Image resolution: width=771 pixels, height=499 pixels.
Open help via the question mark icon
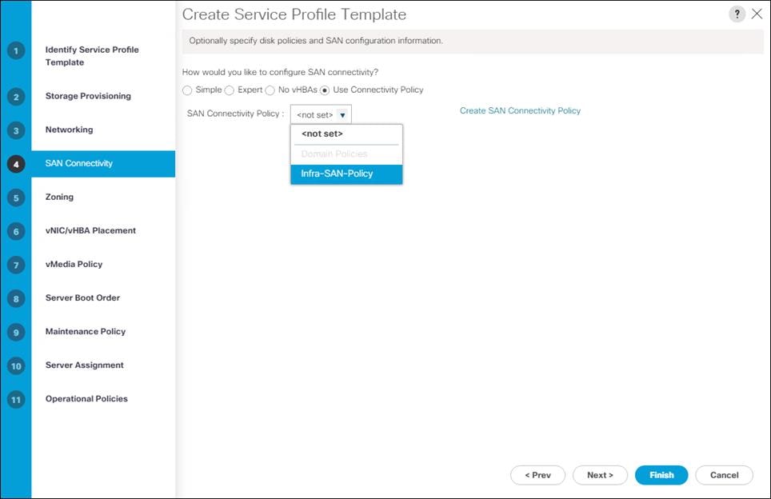click(x=737, y=14)
